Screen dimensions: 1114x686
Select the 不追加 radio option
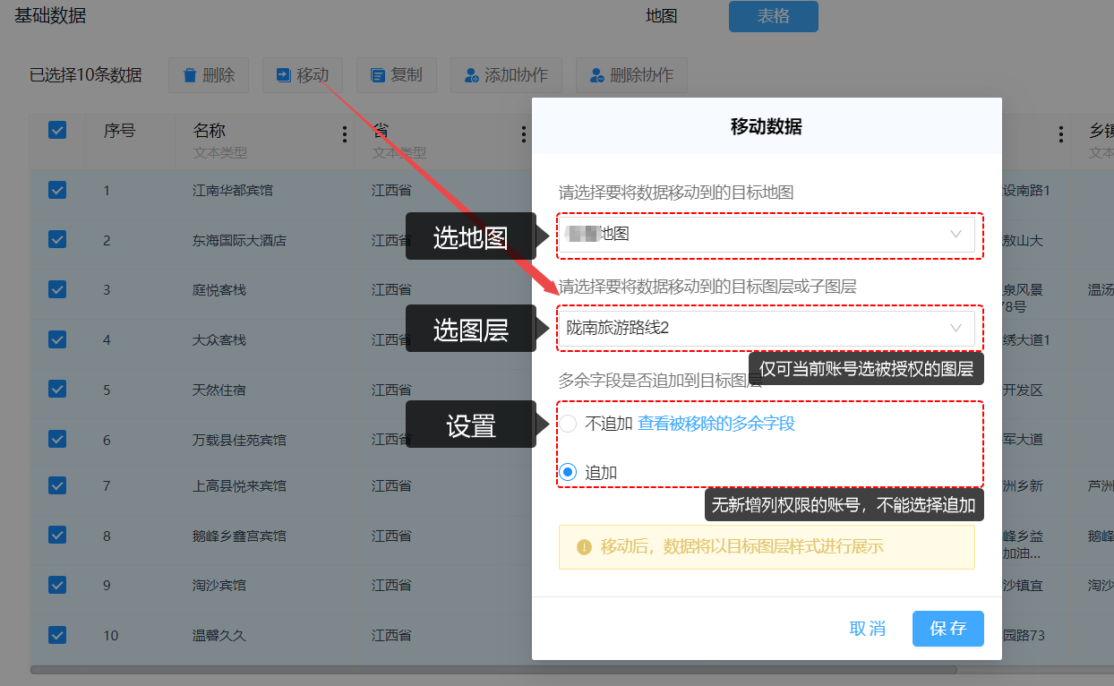click(x=568, y=424)
